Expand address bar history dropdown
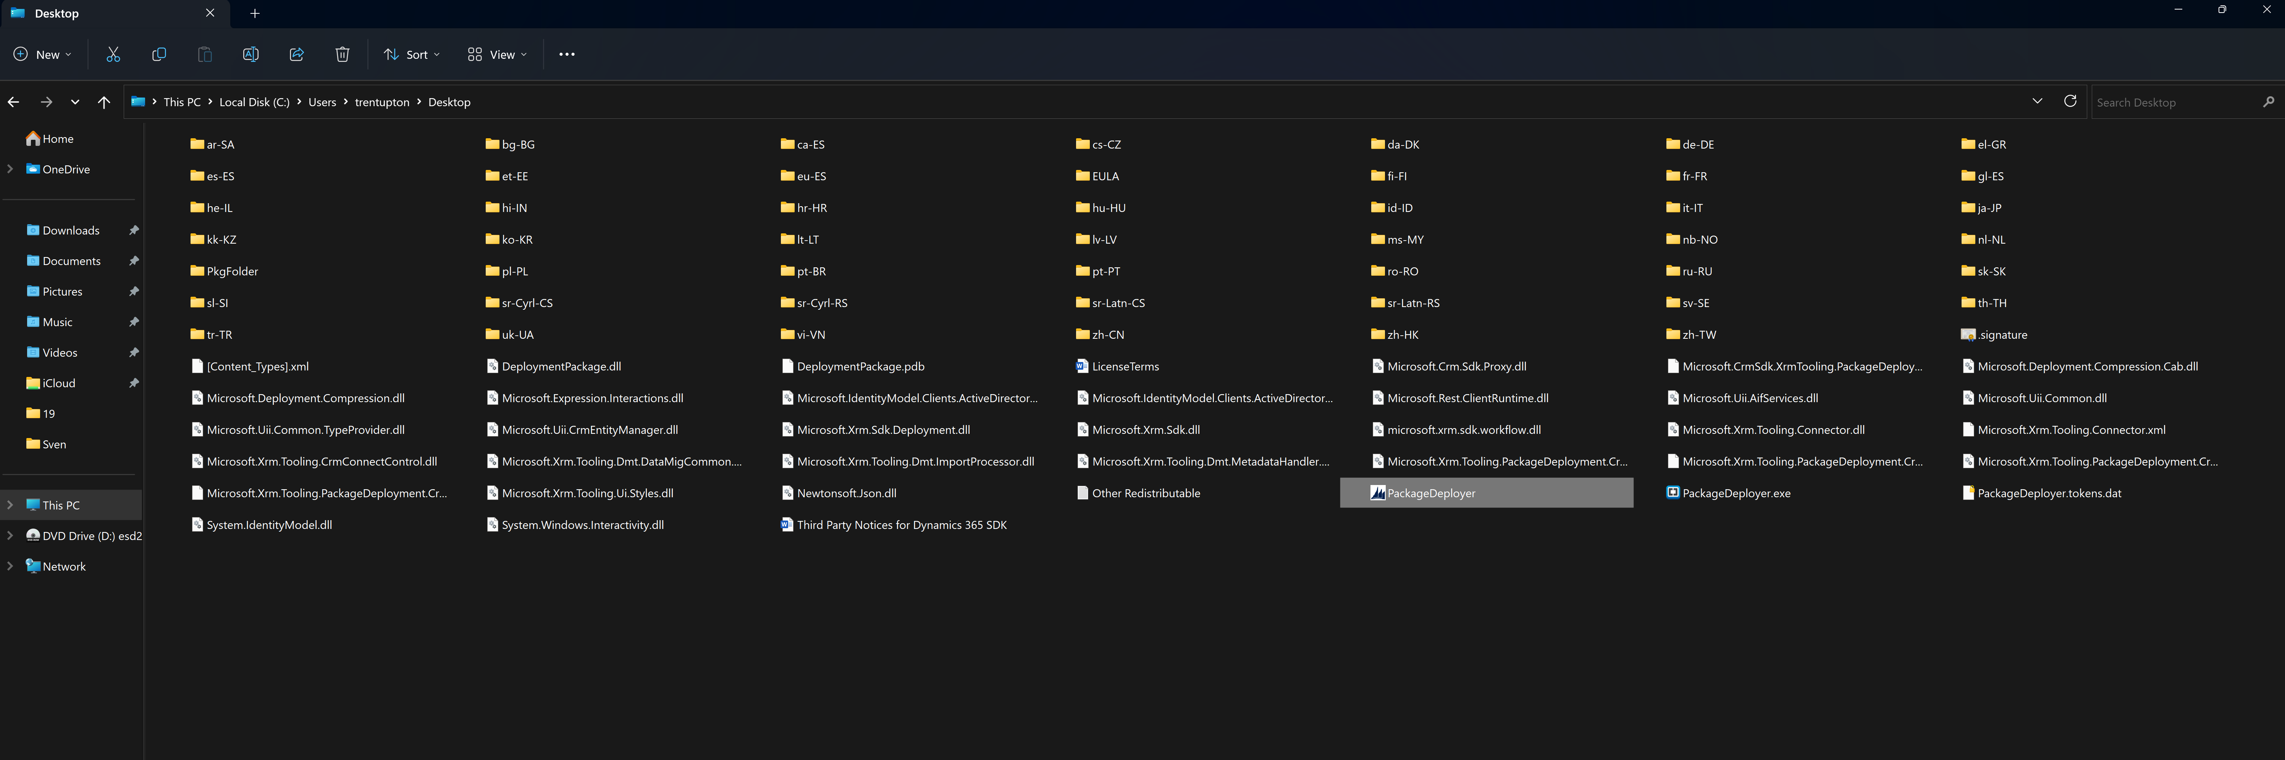This screenshot has width=2285, height=760. 2037,101
